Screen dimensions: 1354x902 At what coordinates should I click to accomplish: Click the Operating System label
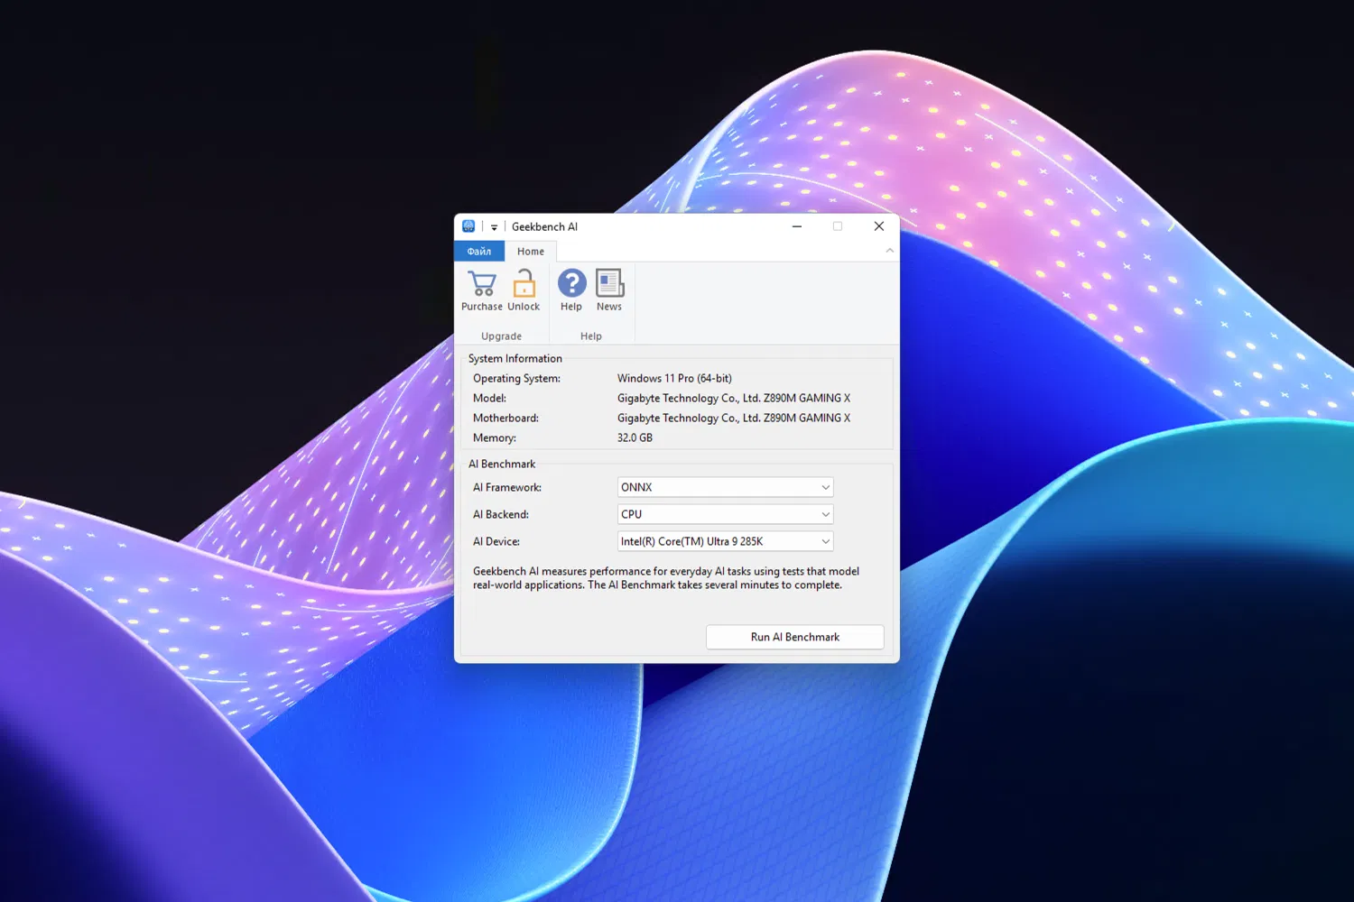pyautogui.click(x=516, y=379)
